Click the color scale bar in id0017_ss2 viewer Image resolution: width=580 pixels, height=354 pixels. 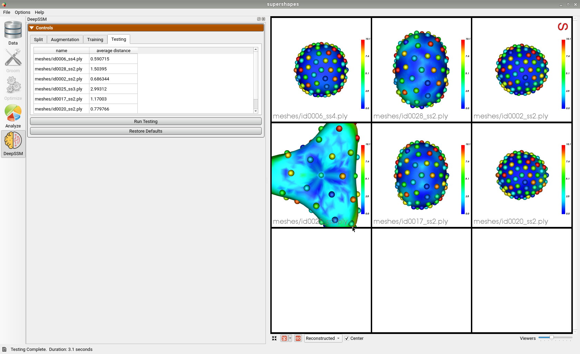coord(463,180)
